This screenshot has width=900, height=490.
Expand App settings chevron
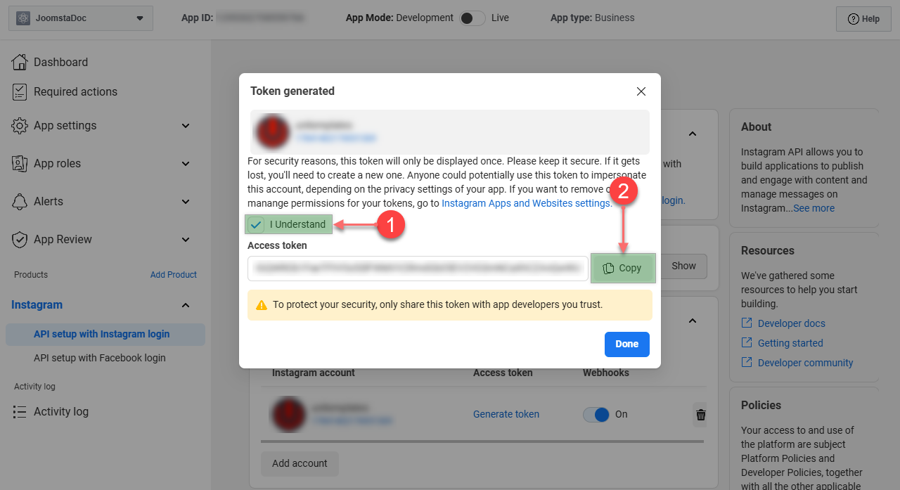tap(186, 126)
